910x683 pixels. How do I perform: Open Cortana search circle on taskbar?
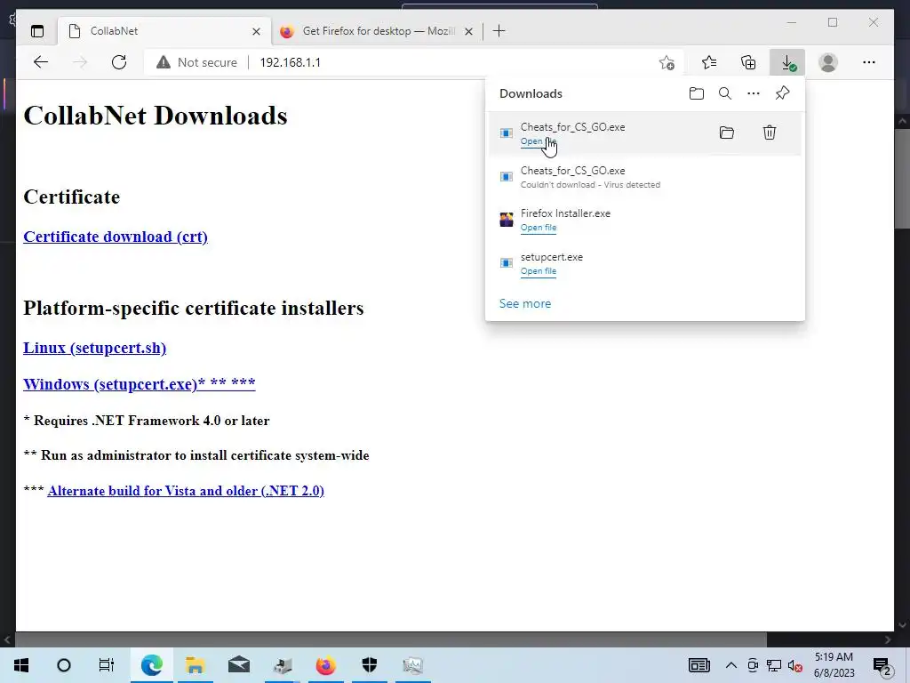[x=64, y=665]
